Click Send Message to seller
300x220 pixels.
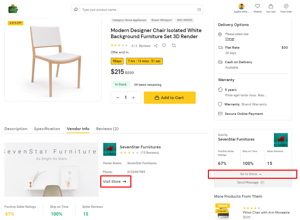tap(251, 182)
